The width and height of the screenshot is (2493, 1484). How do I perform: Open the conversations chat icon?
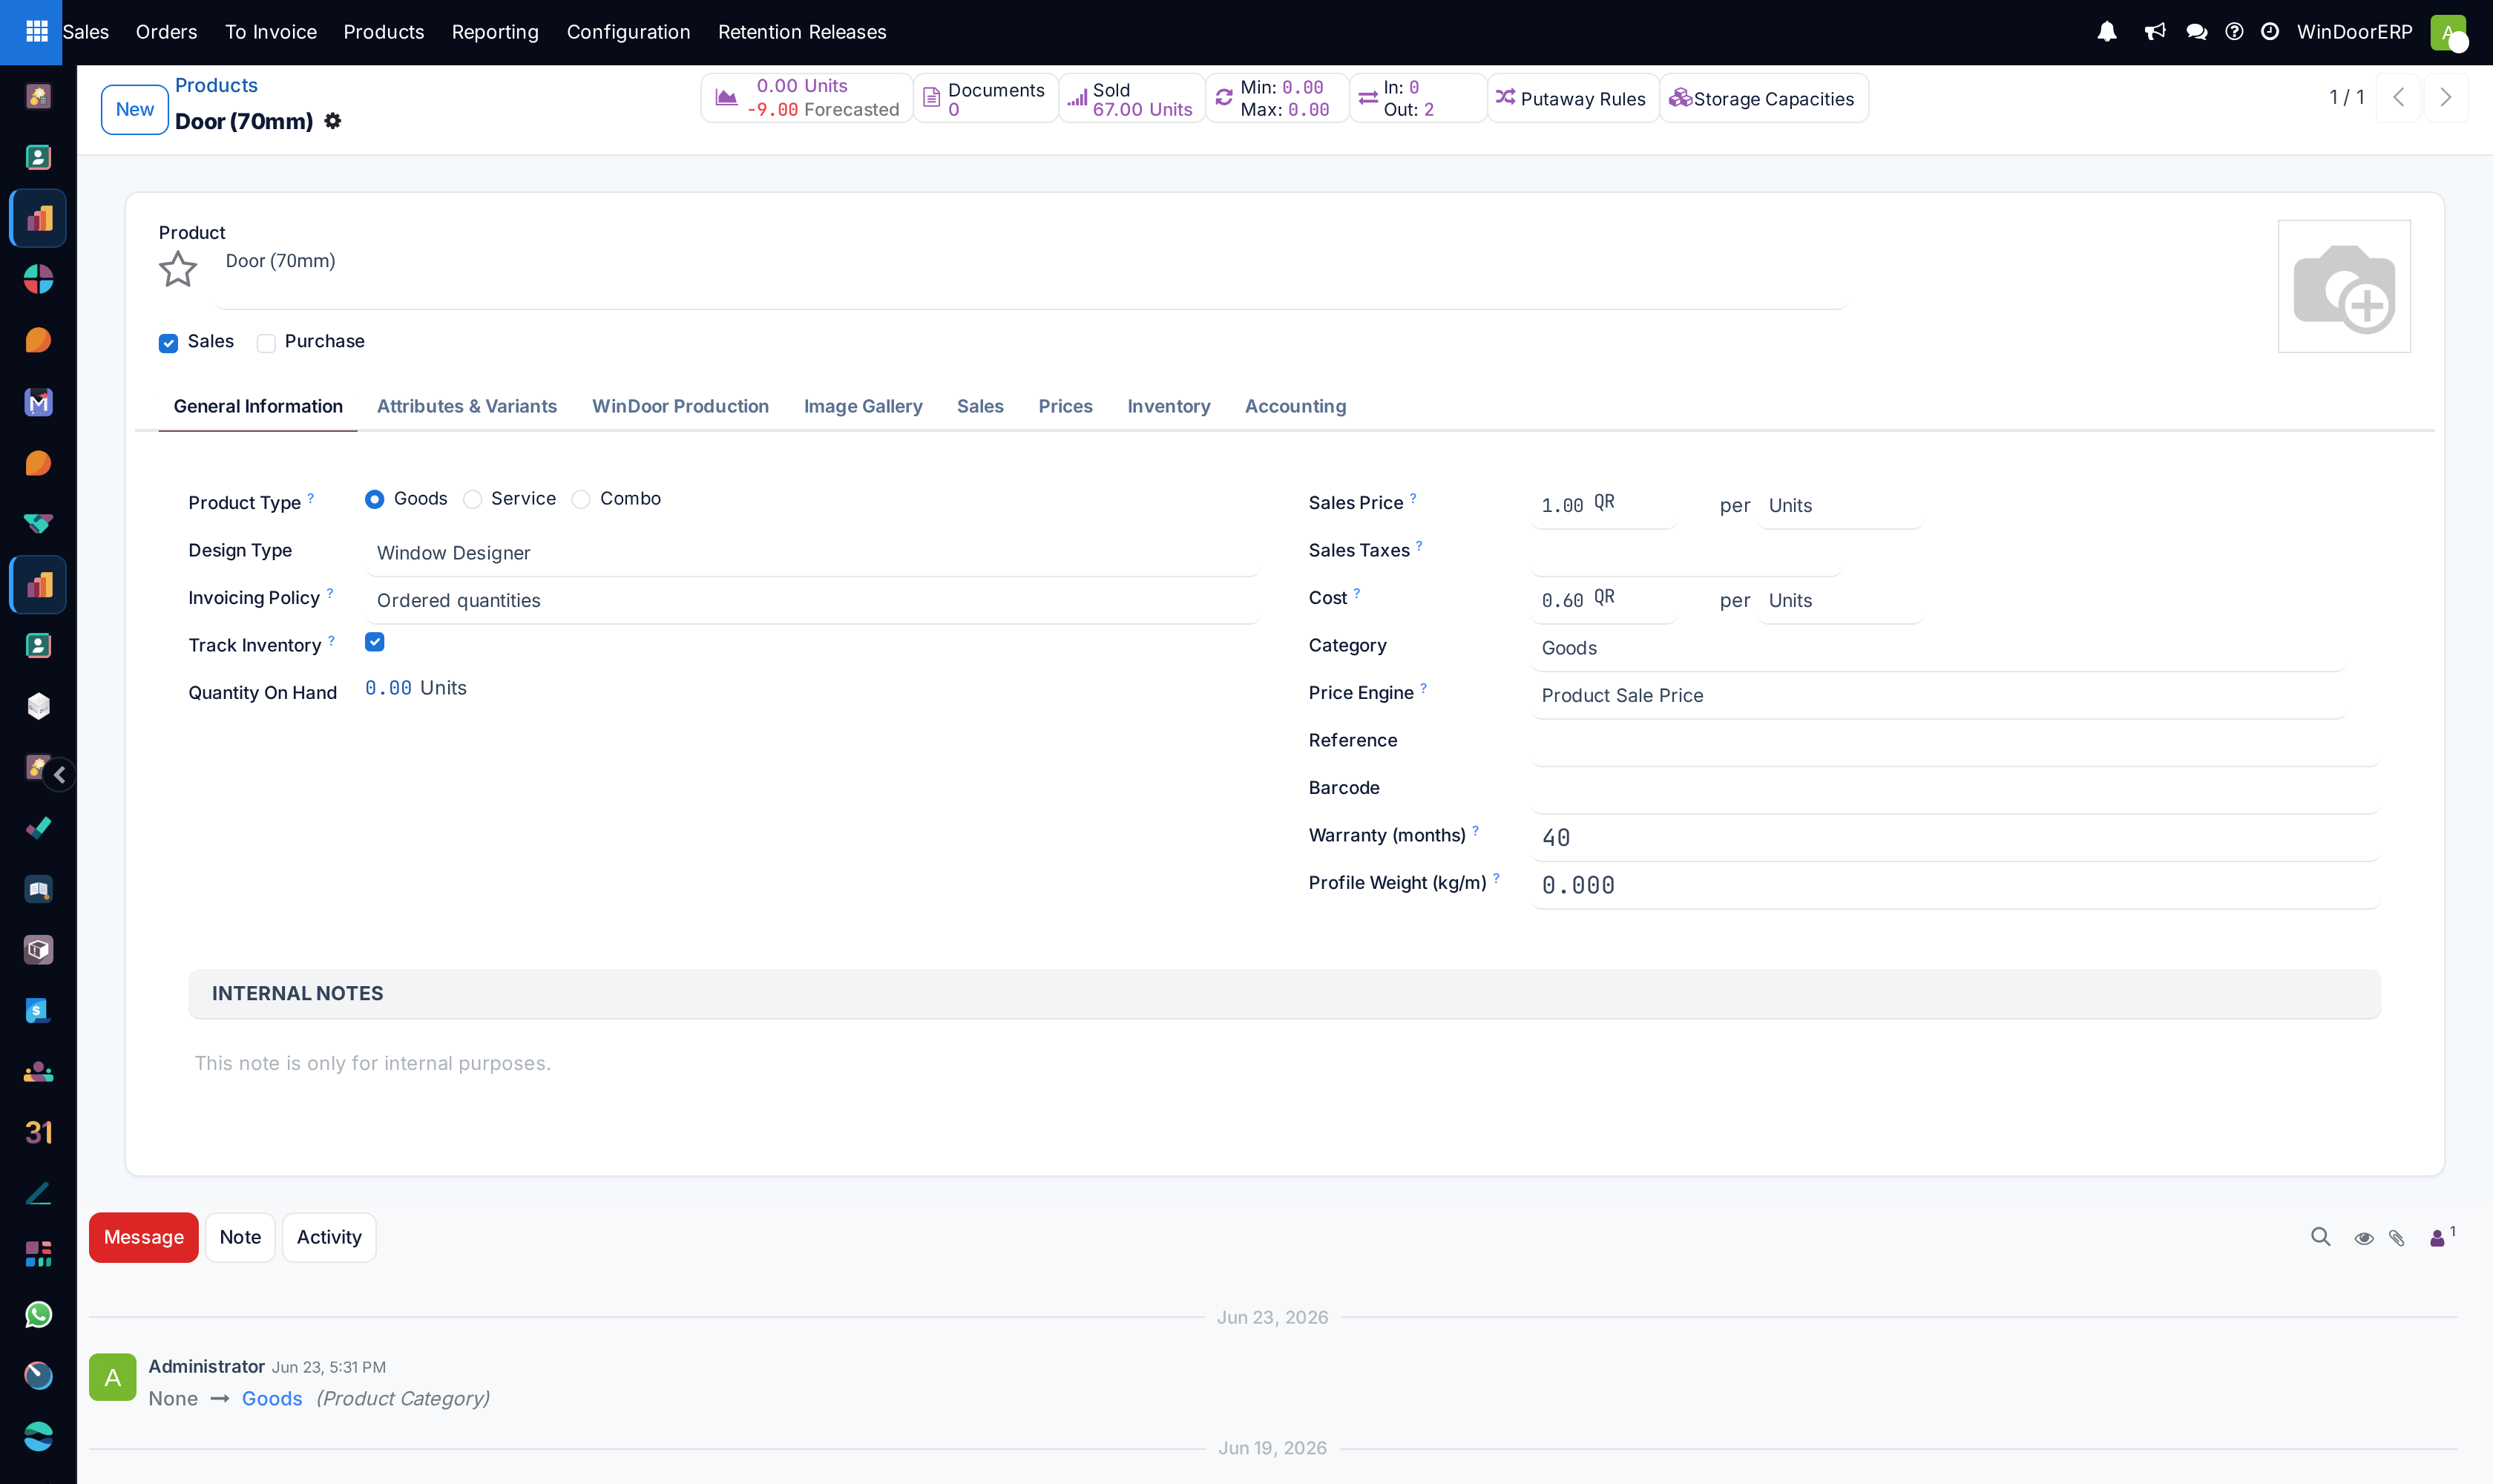pos(2197,32)
